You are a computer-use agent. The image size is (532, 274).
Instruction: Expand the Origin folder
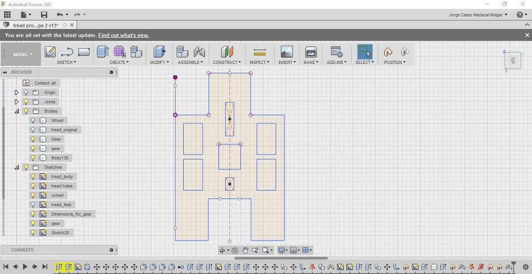click(x=16, y=92)
